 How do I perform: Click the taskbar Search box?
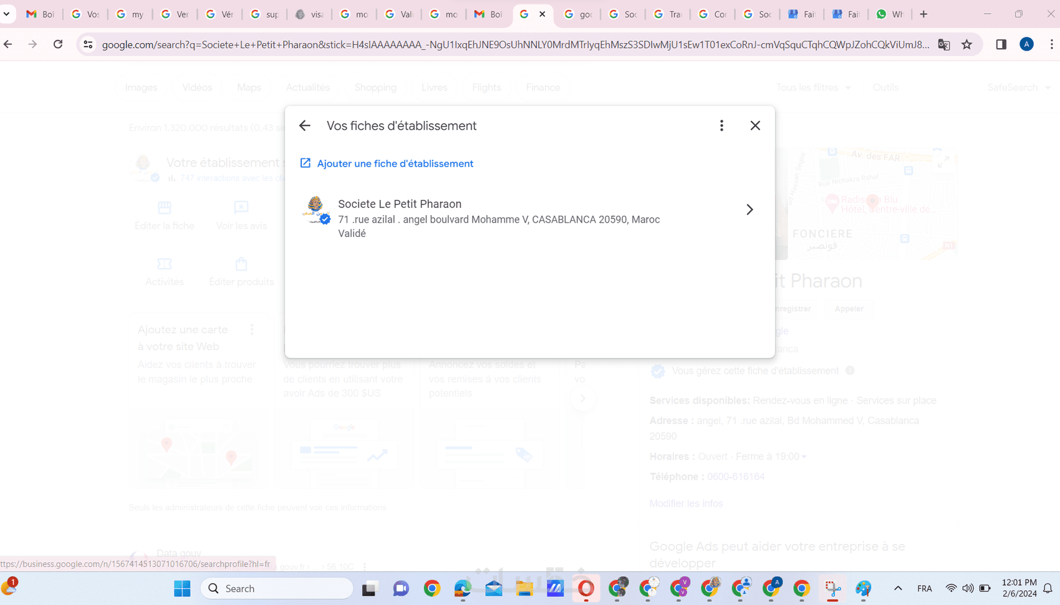tap(277, 588)
